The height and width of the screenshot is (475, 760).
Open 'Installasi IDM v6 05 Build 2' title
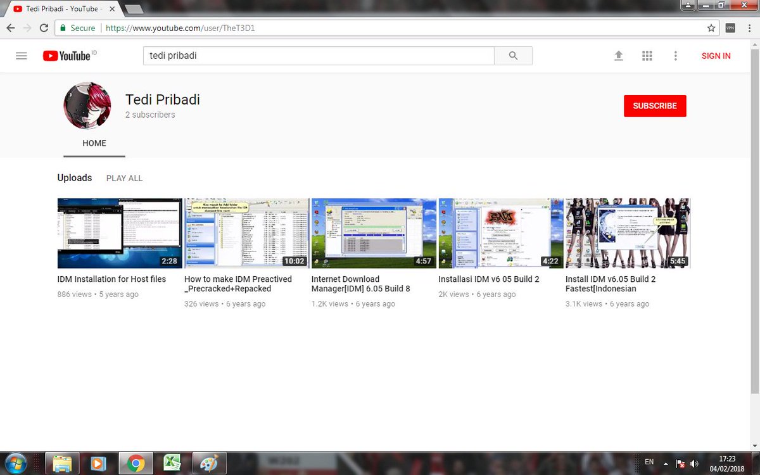[489, 279]
